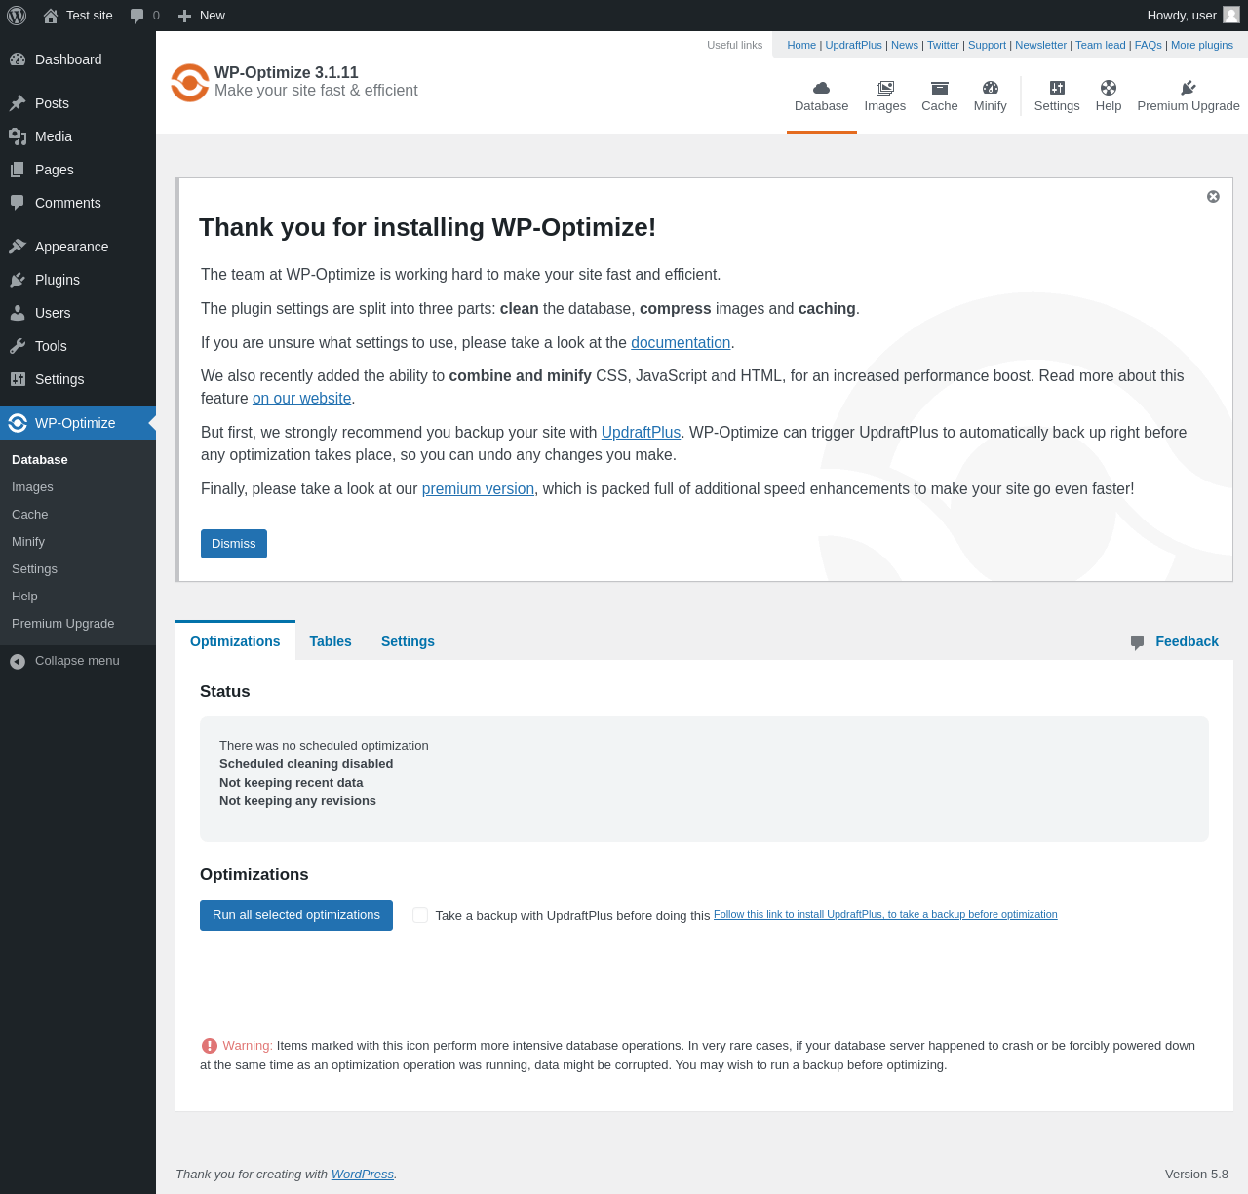Open the Help lifebuoy icon tab
This screenshot has height=1194, width=1248.
tap(1109, 88)
